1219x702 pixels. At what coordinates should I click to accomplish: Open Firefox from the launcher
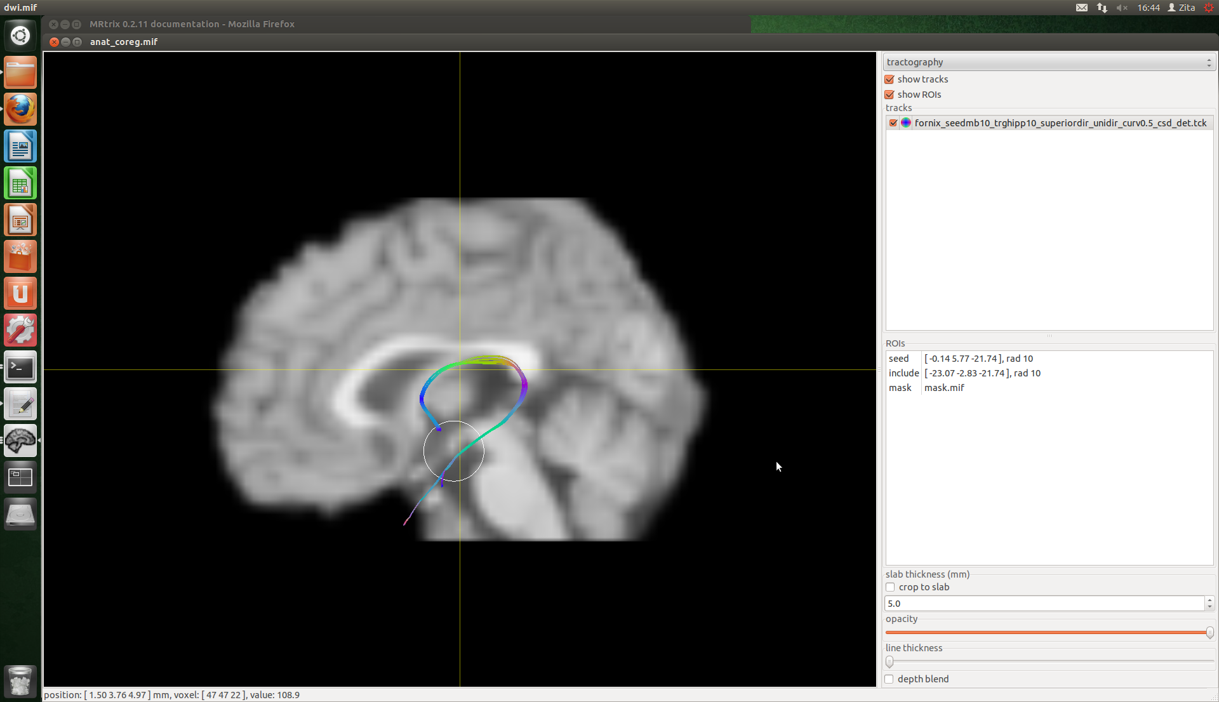(x=20, y=109)
